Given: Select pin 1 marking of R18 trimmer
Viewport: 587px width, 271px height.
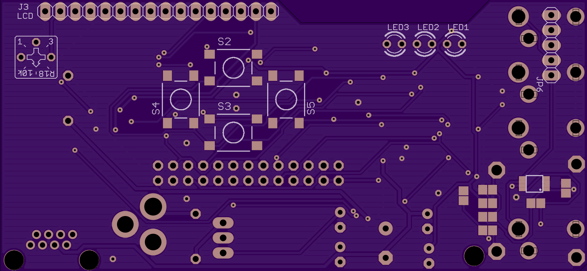Looking at the screenshot, I should 20,42.
